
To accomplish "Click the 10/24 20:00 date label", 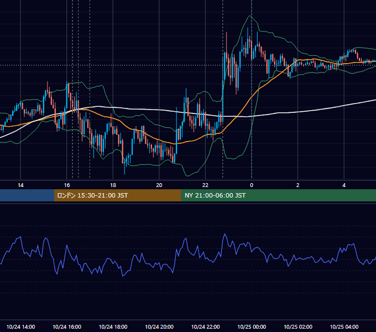I will click(x=159, y=326).
